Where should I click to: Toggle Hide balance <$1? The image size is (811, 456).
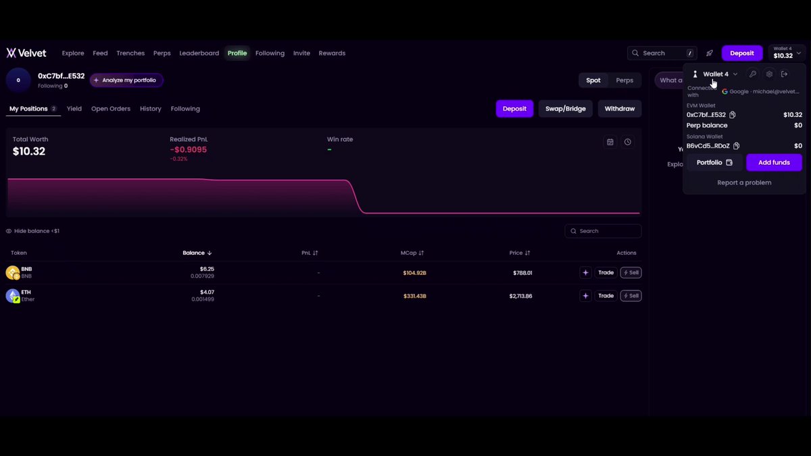tap(32, 231)
